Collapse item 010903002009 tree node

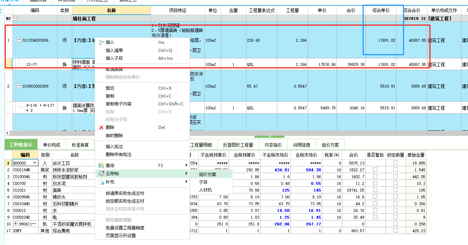click(19, 86)
